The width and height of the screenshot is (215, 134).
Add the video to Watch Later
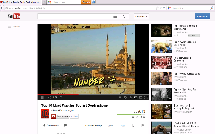(130, 97)
